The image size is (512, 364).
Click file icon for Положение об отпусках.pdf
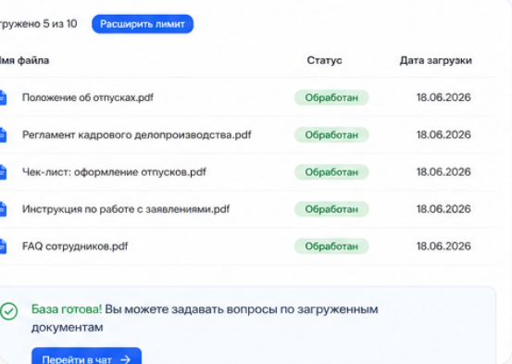click(3, 97)
